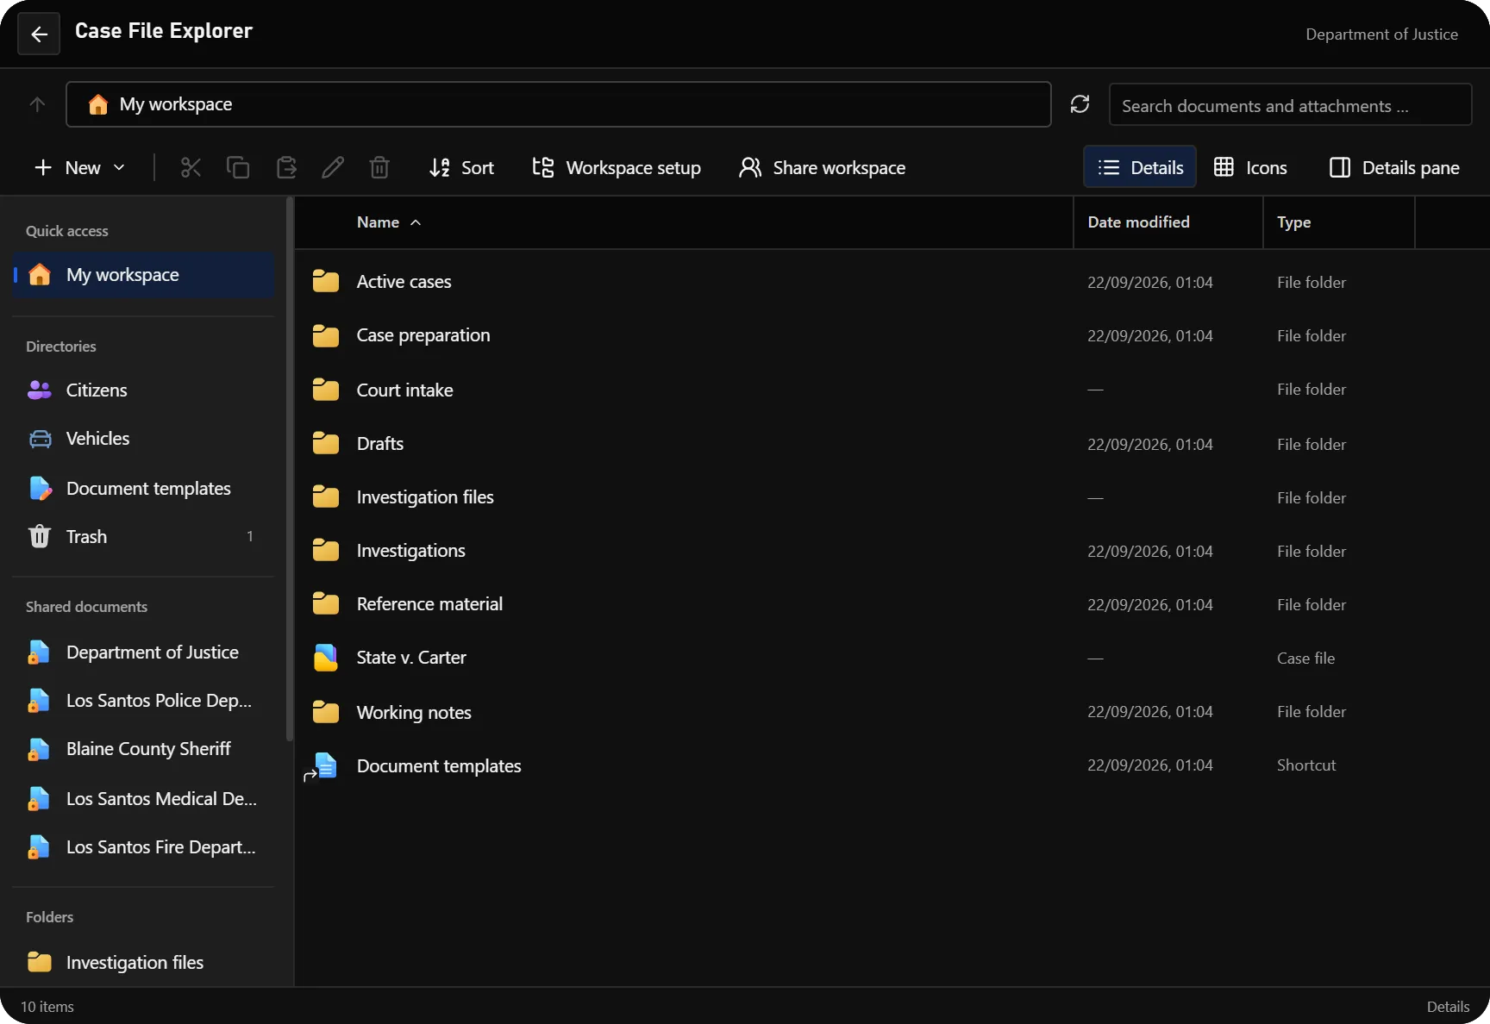Select the Investigations folder icon
Screen dimensions: 1490x1024
coord(326,550)
